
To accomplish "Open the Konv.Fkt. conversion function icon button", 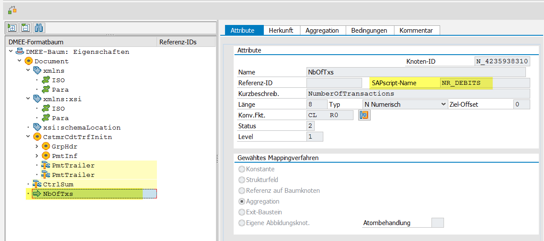I will (x=364, y=115).
